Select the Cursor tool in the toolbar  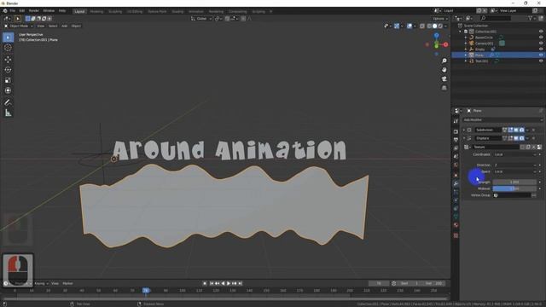(8, 48)
